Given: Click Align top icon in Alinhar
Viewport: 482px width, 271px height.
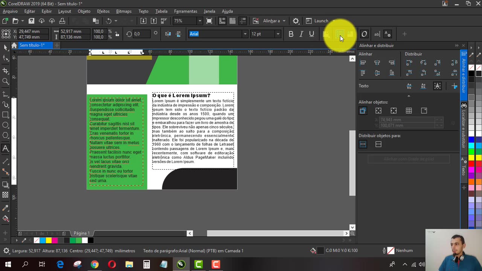Looking at the screenshot, I should pos(363,73).
